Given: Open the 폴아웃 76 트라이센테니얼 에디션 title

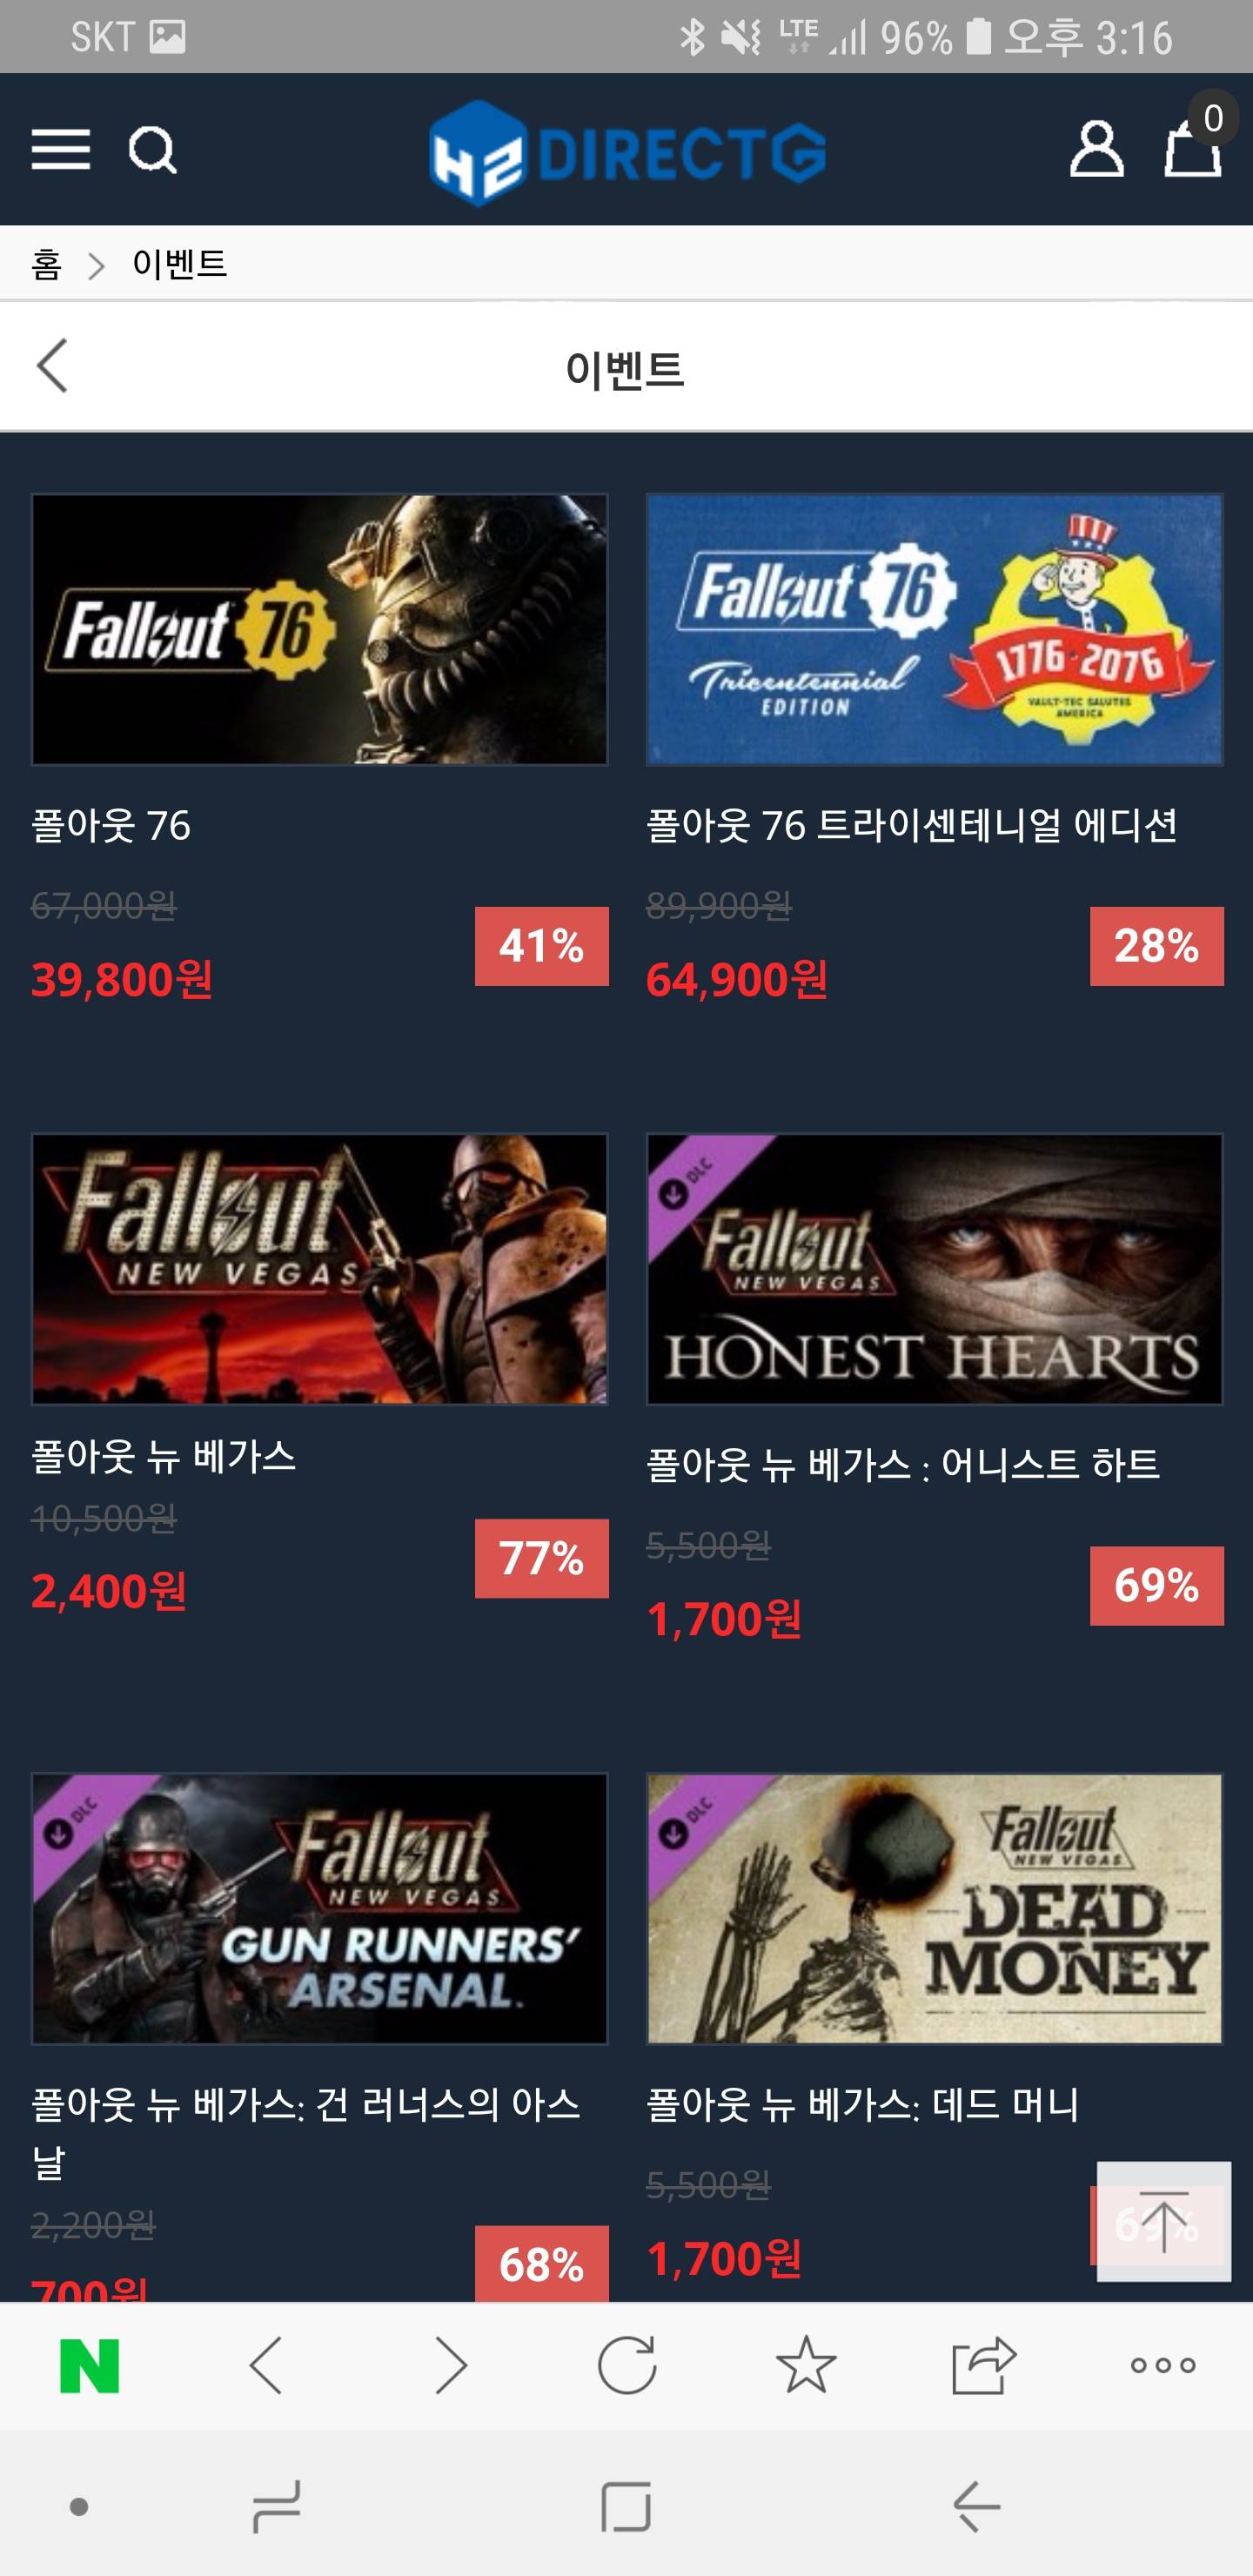Looking at the screenshot, I should tap(912, 826).
